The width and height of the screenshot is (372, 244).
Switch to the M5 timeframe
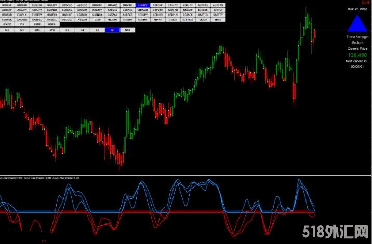[22, 30]
